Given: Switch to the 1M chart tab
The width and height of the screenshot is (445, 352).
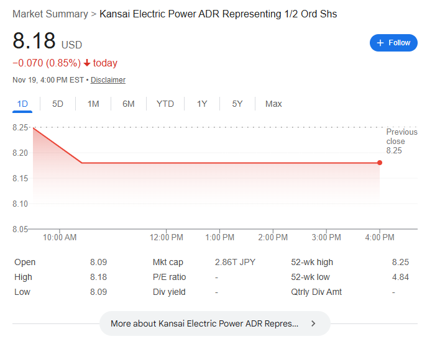Looking at the screenshot, I should pyautogui.click(x=93, y=104).
